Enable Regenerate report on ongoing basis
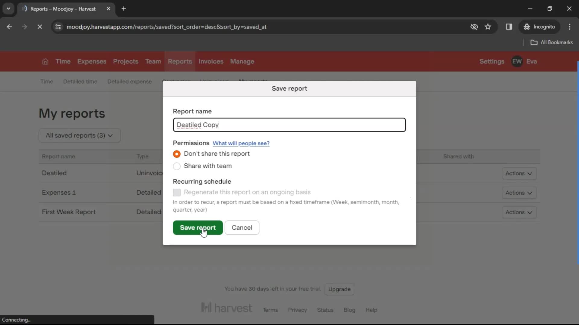This screenshot has width=579, height=325. click(x=176, y=192)
